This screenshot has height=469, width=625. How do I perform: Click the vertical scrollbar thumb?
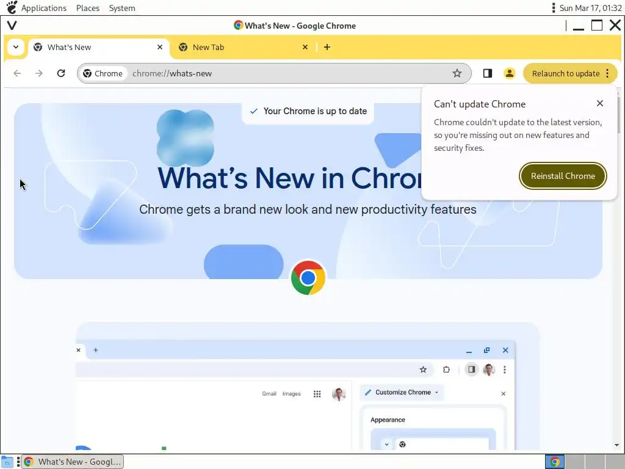[x=618, y=114]
